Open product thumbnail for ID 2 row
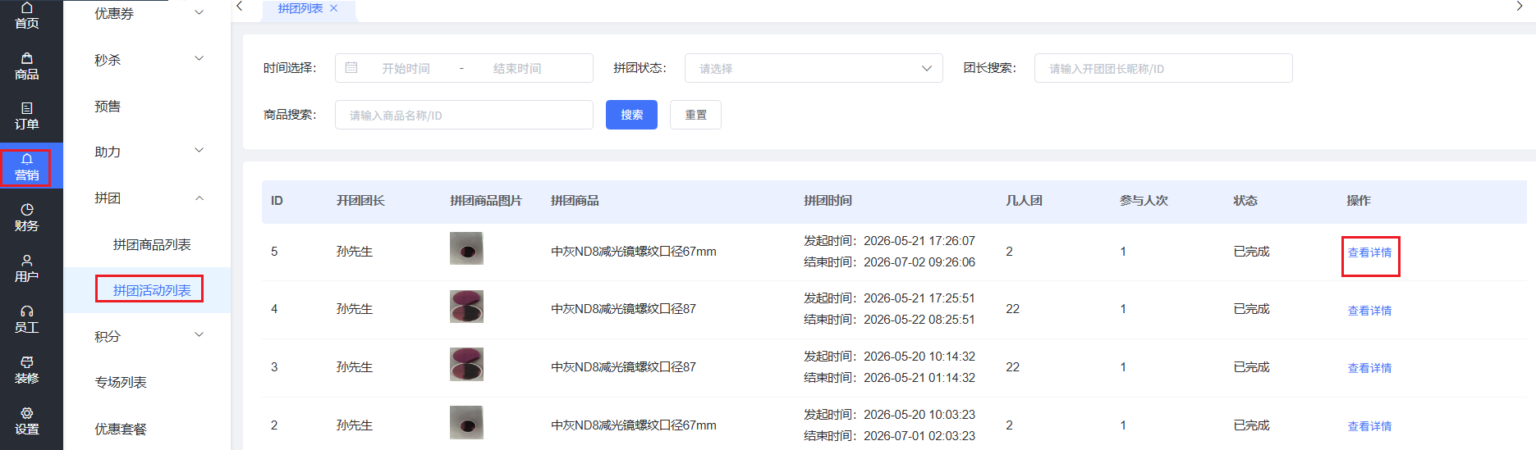The image size is (1536, 450). [x=466, y=422]
